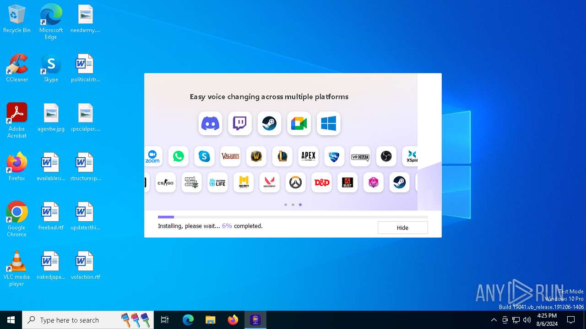Select the needarmy image file on desktop
The height and width of the screenshot is (329, 586).
click(x=85, y=19)
